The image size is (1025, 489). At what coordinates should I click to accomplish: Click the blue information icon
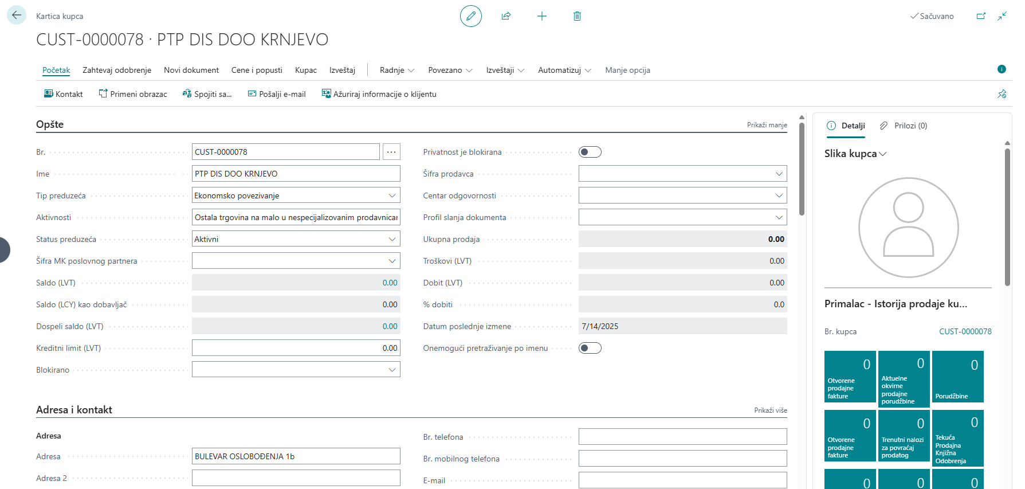(1002, 69)
